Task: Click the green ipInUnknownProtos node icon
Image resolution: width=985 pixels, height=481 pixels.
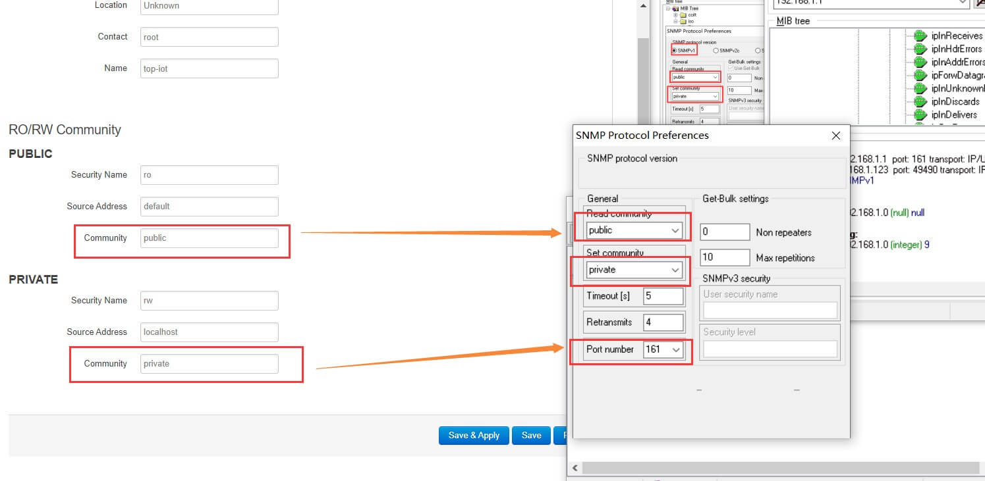Action: click(x=920, y=88)
